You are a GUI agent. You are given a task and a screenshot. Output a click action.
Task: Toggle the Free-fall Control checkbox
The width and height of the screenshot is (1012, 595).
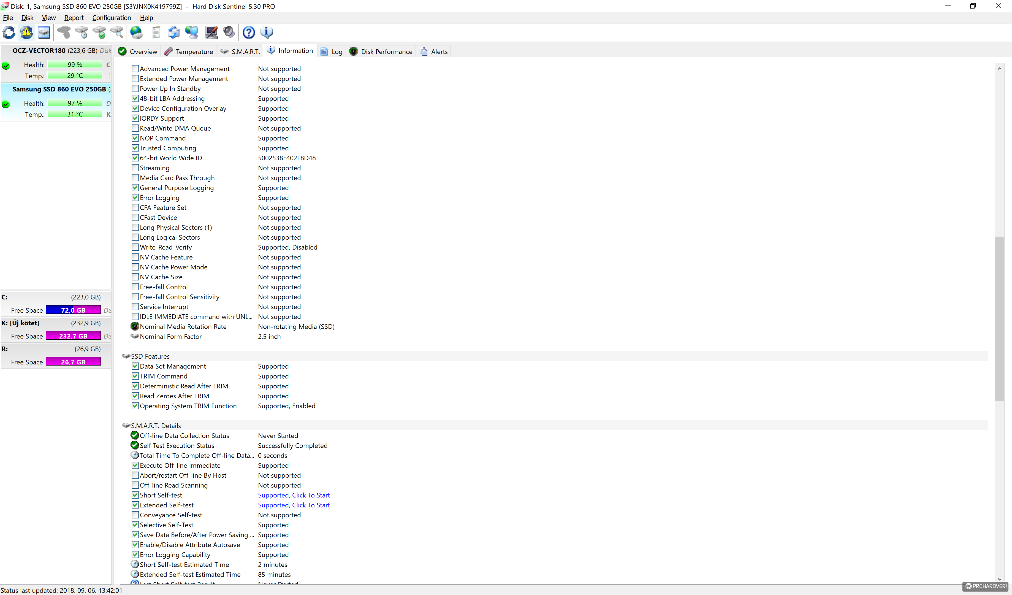tap(135, 287)
